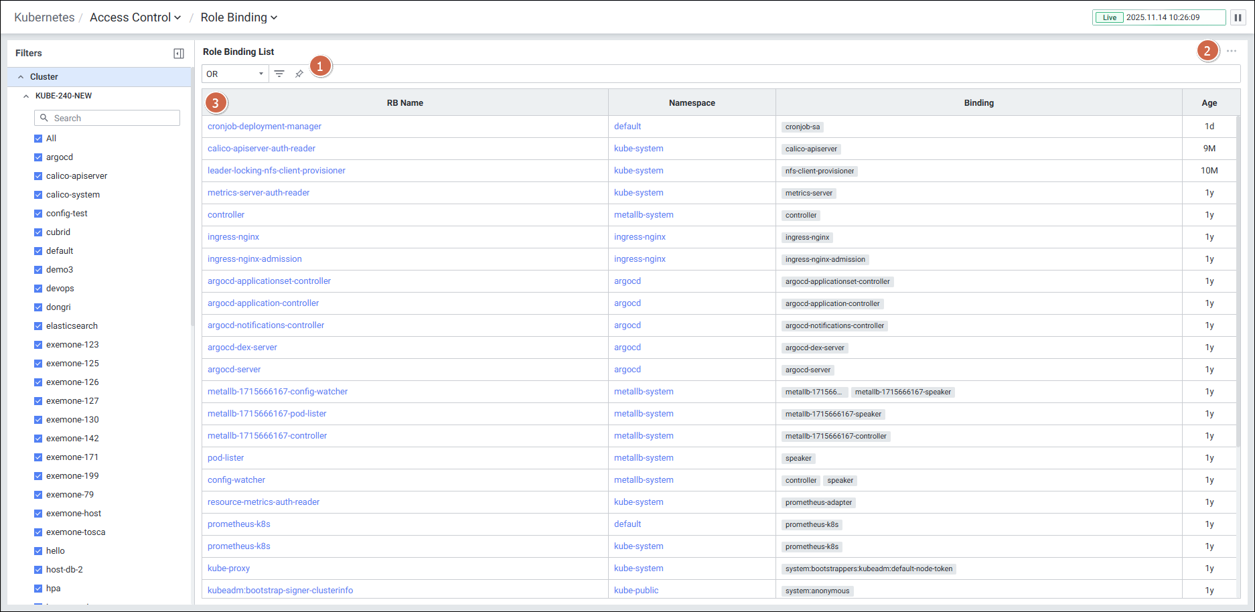Click the Kubernetes breadcrumb root
The height and width of the screenshot is (612, 1255).
[44, 17]
